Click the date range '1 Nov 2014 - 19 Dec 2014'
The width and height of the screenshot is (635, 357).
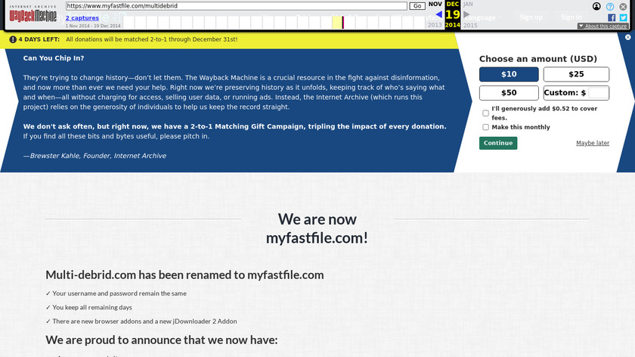[x=93, y=26]
